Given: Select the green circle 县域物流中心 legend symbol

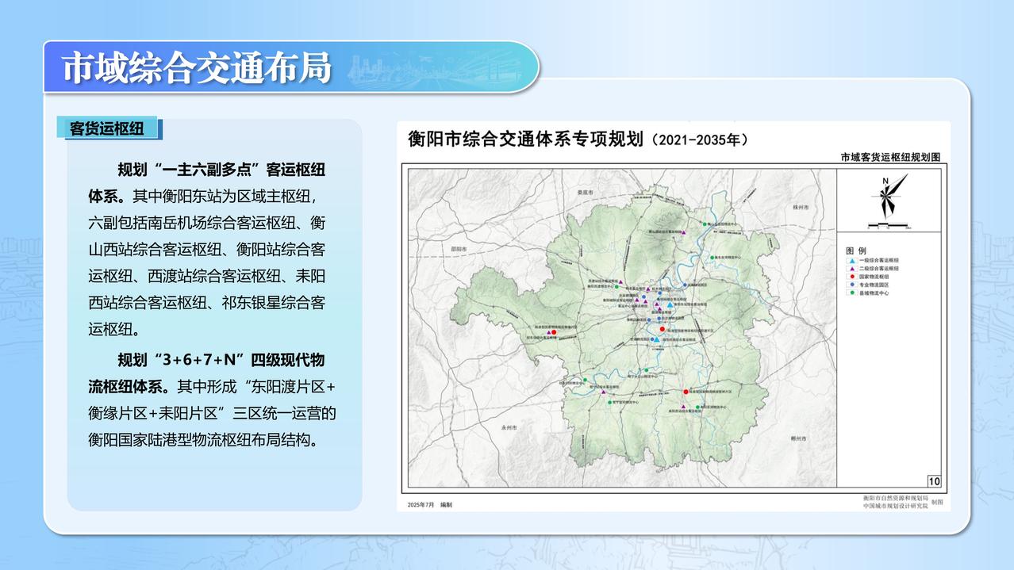Looking at the screenshot, I should pos(851,293).
